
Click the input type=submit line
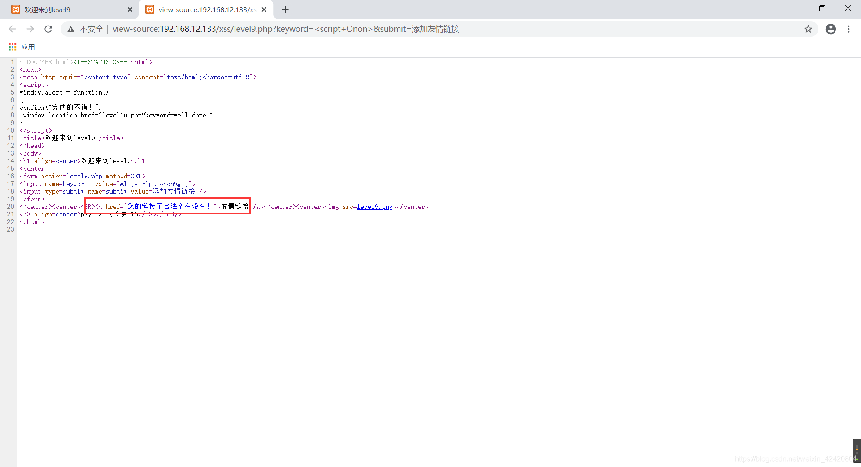(113, 191)
